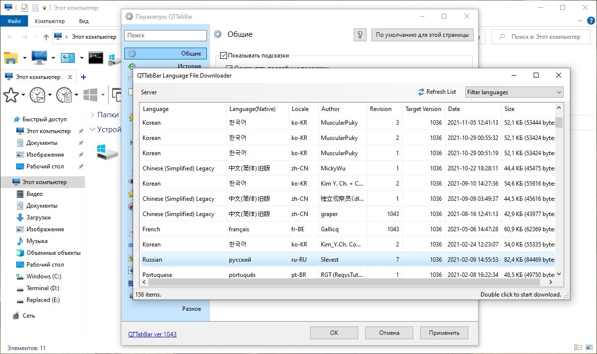The width and height of the screenshot is (597, 354).
Task: Open the Компьютер ribbon tab
Action: [x=50, y=21]
